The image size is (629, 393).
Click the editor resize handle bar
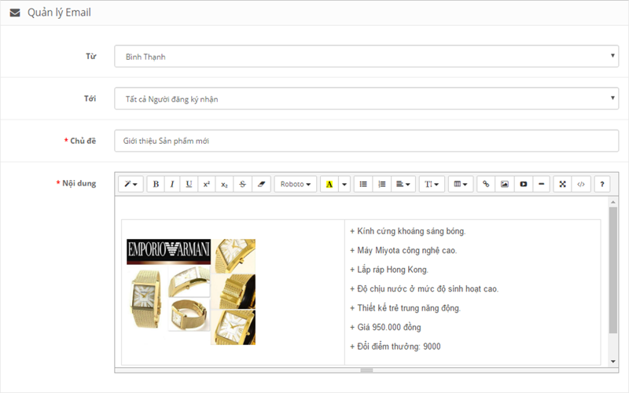(366, 370)
